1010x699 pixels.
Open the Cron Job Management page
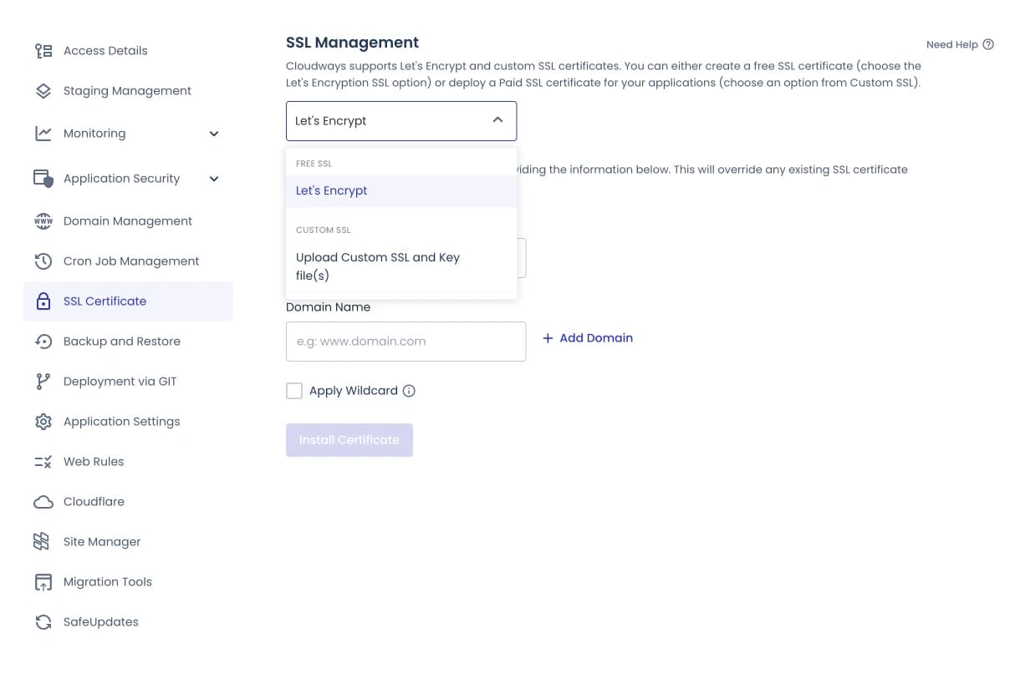click(128, 261)
